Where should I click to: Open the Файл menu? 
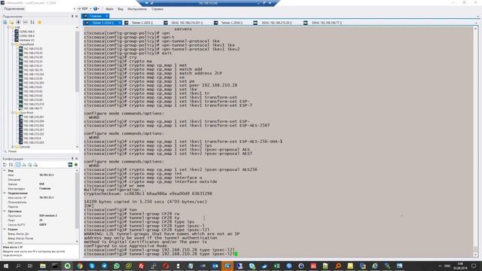[x=109, y=9]
